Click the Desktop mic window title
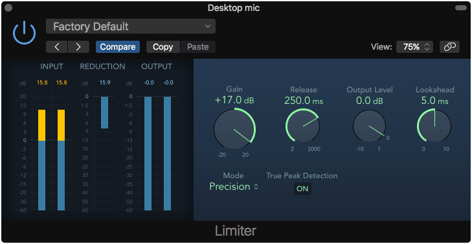472x244 pixels. click(x=234, y=8)
